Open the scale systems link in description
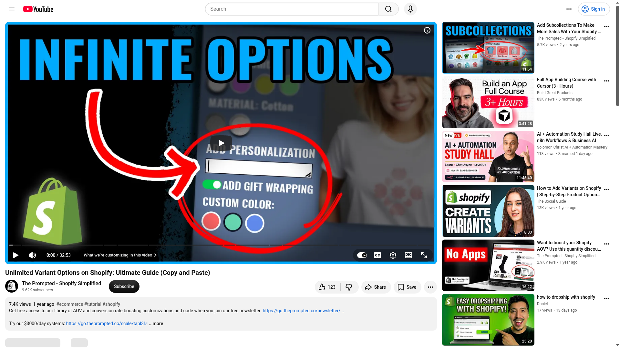Image resolution: width=620 pixels, height=348 pixels. [x=107, y=324]
